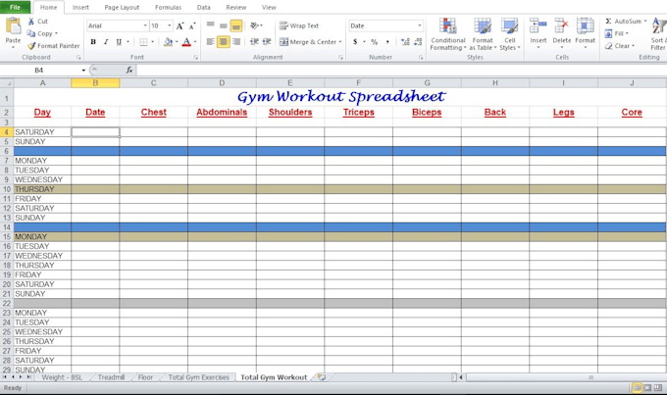Toggle Center alignment
Viewport: 667px width, 395px height.
223,42
